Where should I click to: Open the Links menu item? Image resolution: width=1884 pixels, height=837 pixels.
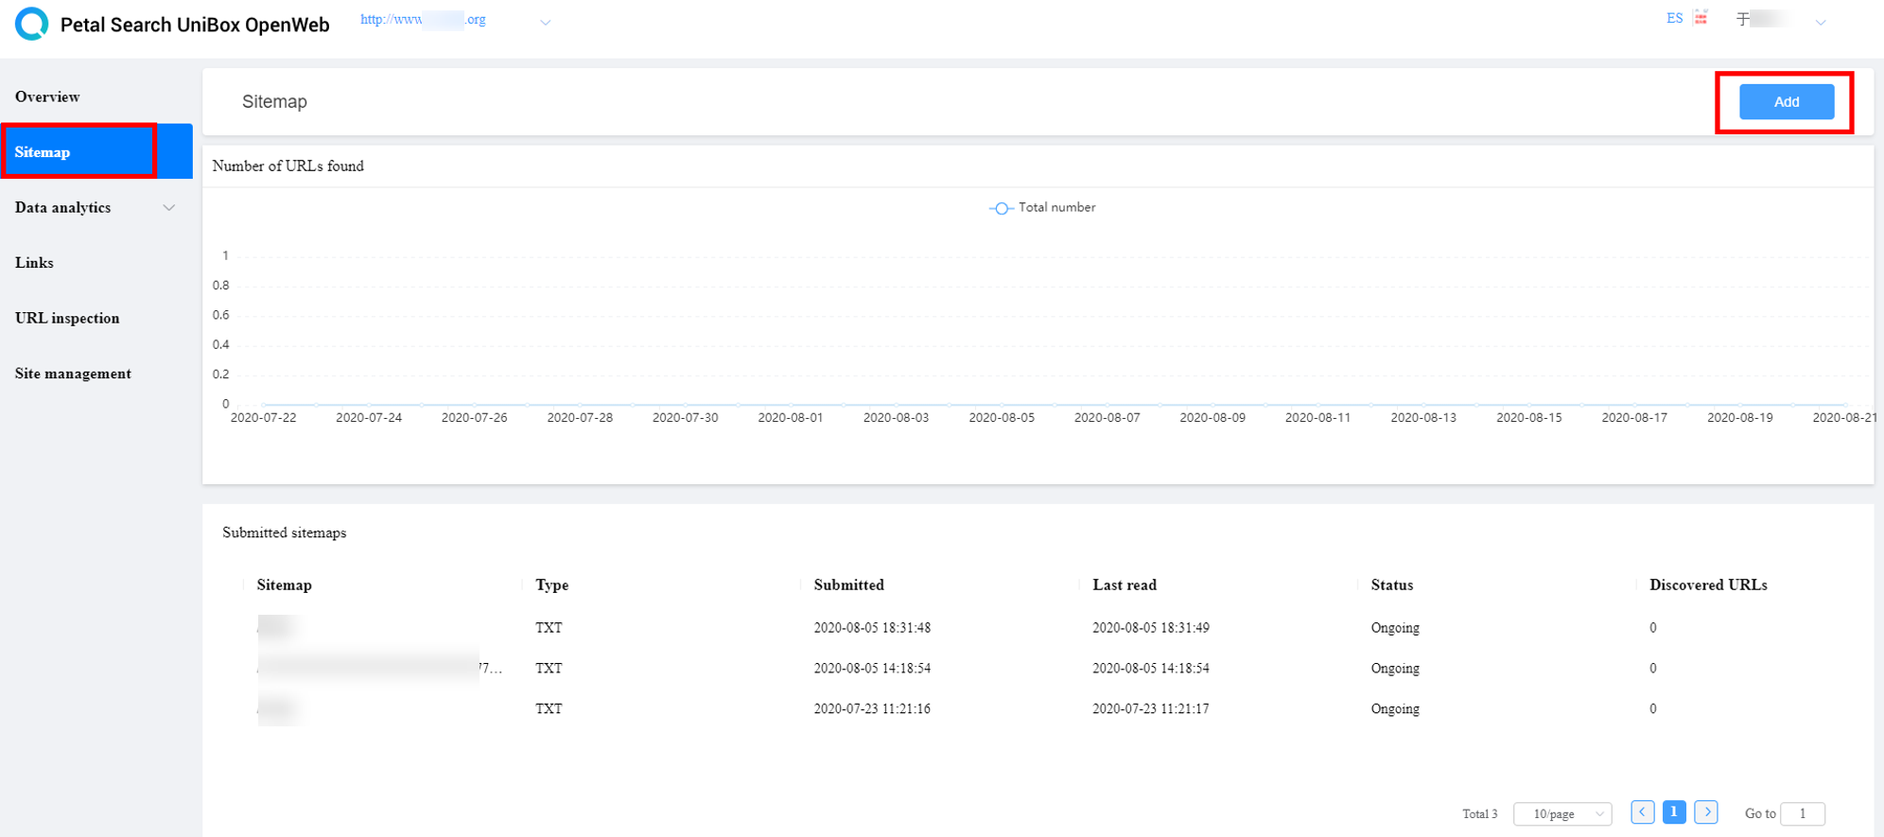coord(34,262)
